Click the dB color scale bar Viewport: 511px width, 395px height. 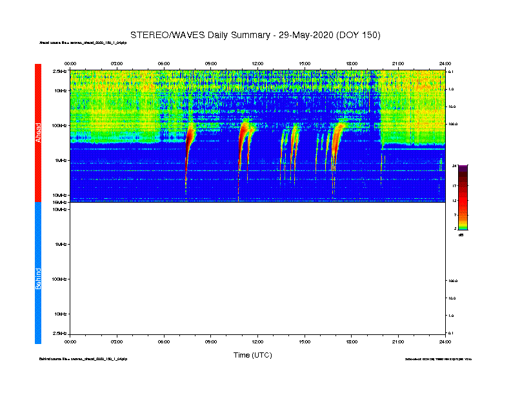pos(463,197)
